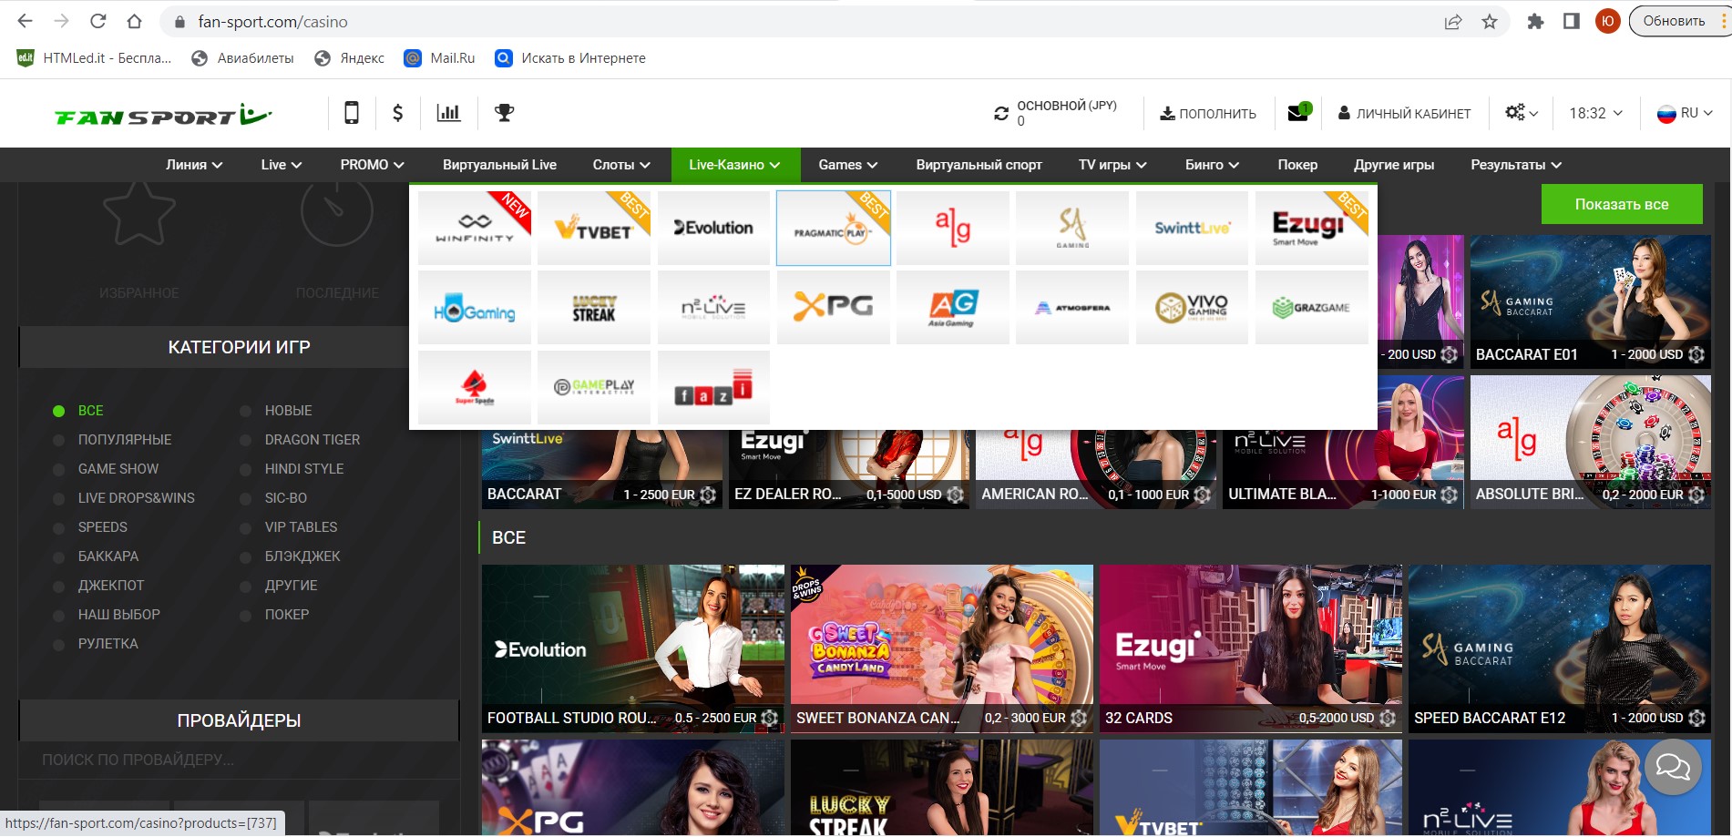This screenshot has height=837, width=1732.
Task: Go to Виртуальный спорт section
Action: click(x=979, y=165)
